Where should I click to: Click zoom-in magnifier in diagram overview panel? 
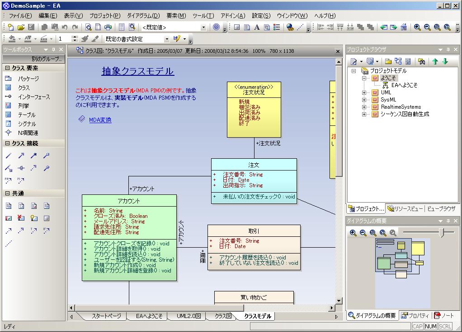click(353, 233)
